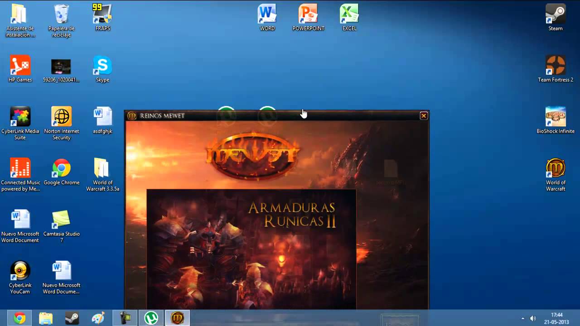Screen dimensions: 580x326
Task: Open Paint from the taskbar
Action: tap(98, 318)
